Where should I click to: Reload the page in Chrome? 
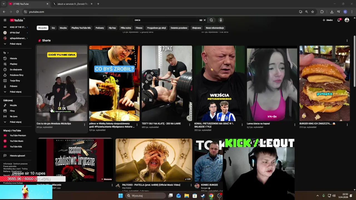click(17, 12)
